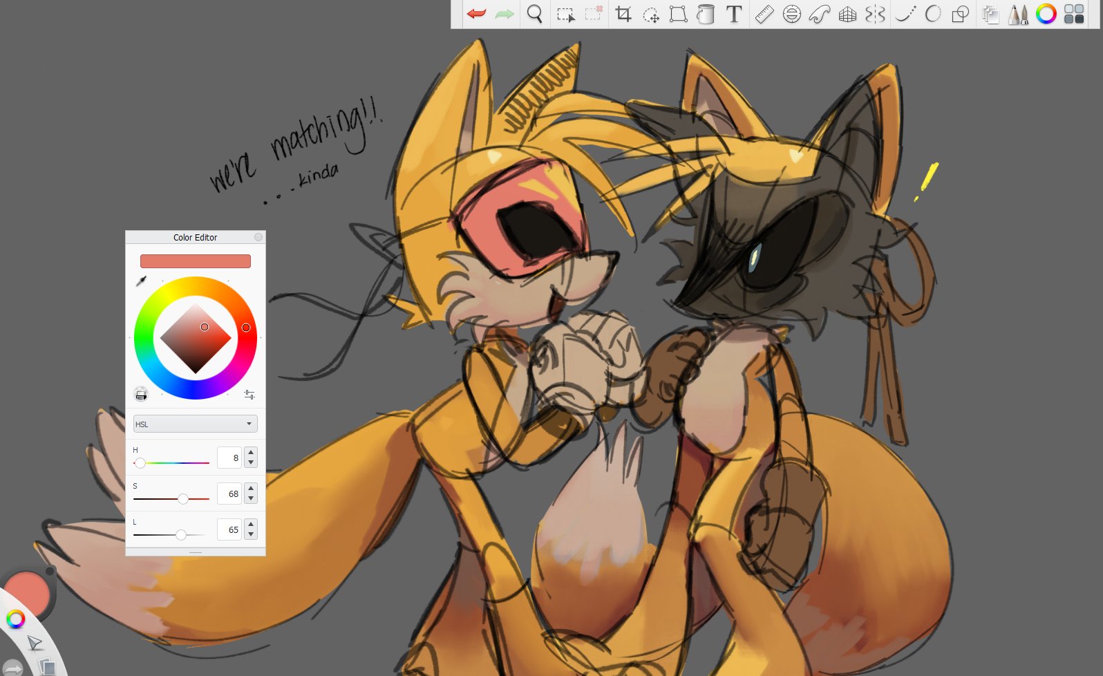
Task: Open the Brush Palette pencils icon
Action: [1018, 14]
